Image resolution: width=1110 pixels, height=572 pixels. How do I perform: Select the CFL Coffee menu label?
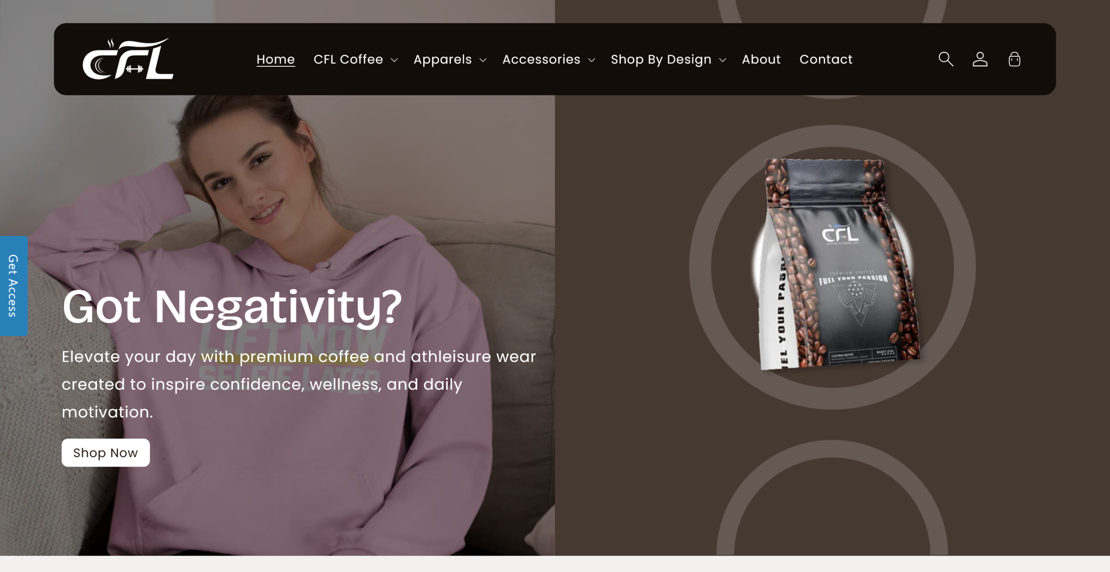[x=348, y=59]
